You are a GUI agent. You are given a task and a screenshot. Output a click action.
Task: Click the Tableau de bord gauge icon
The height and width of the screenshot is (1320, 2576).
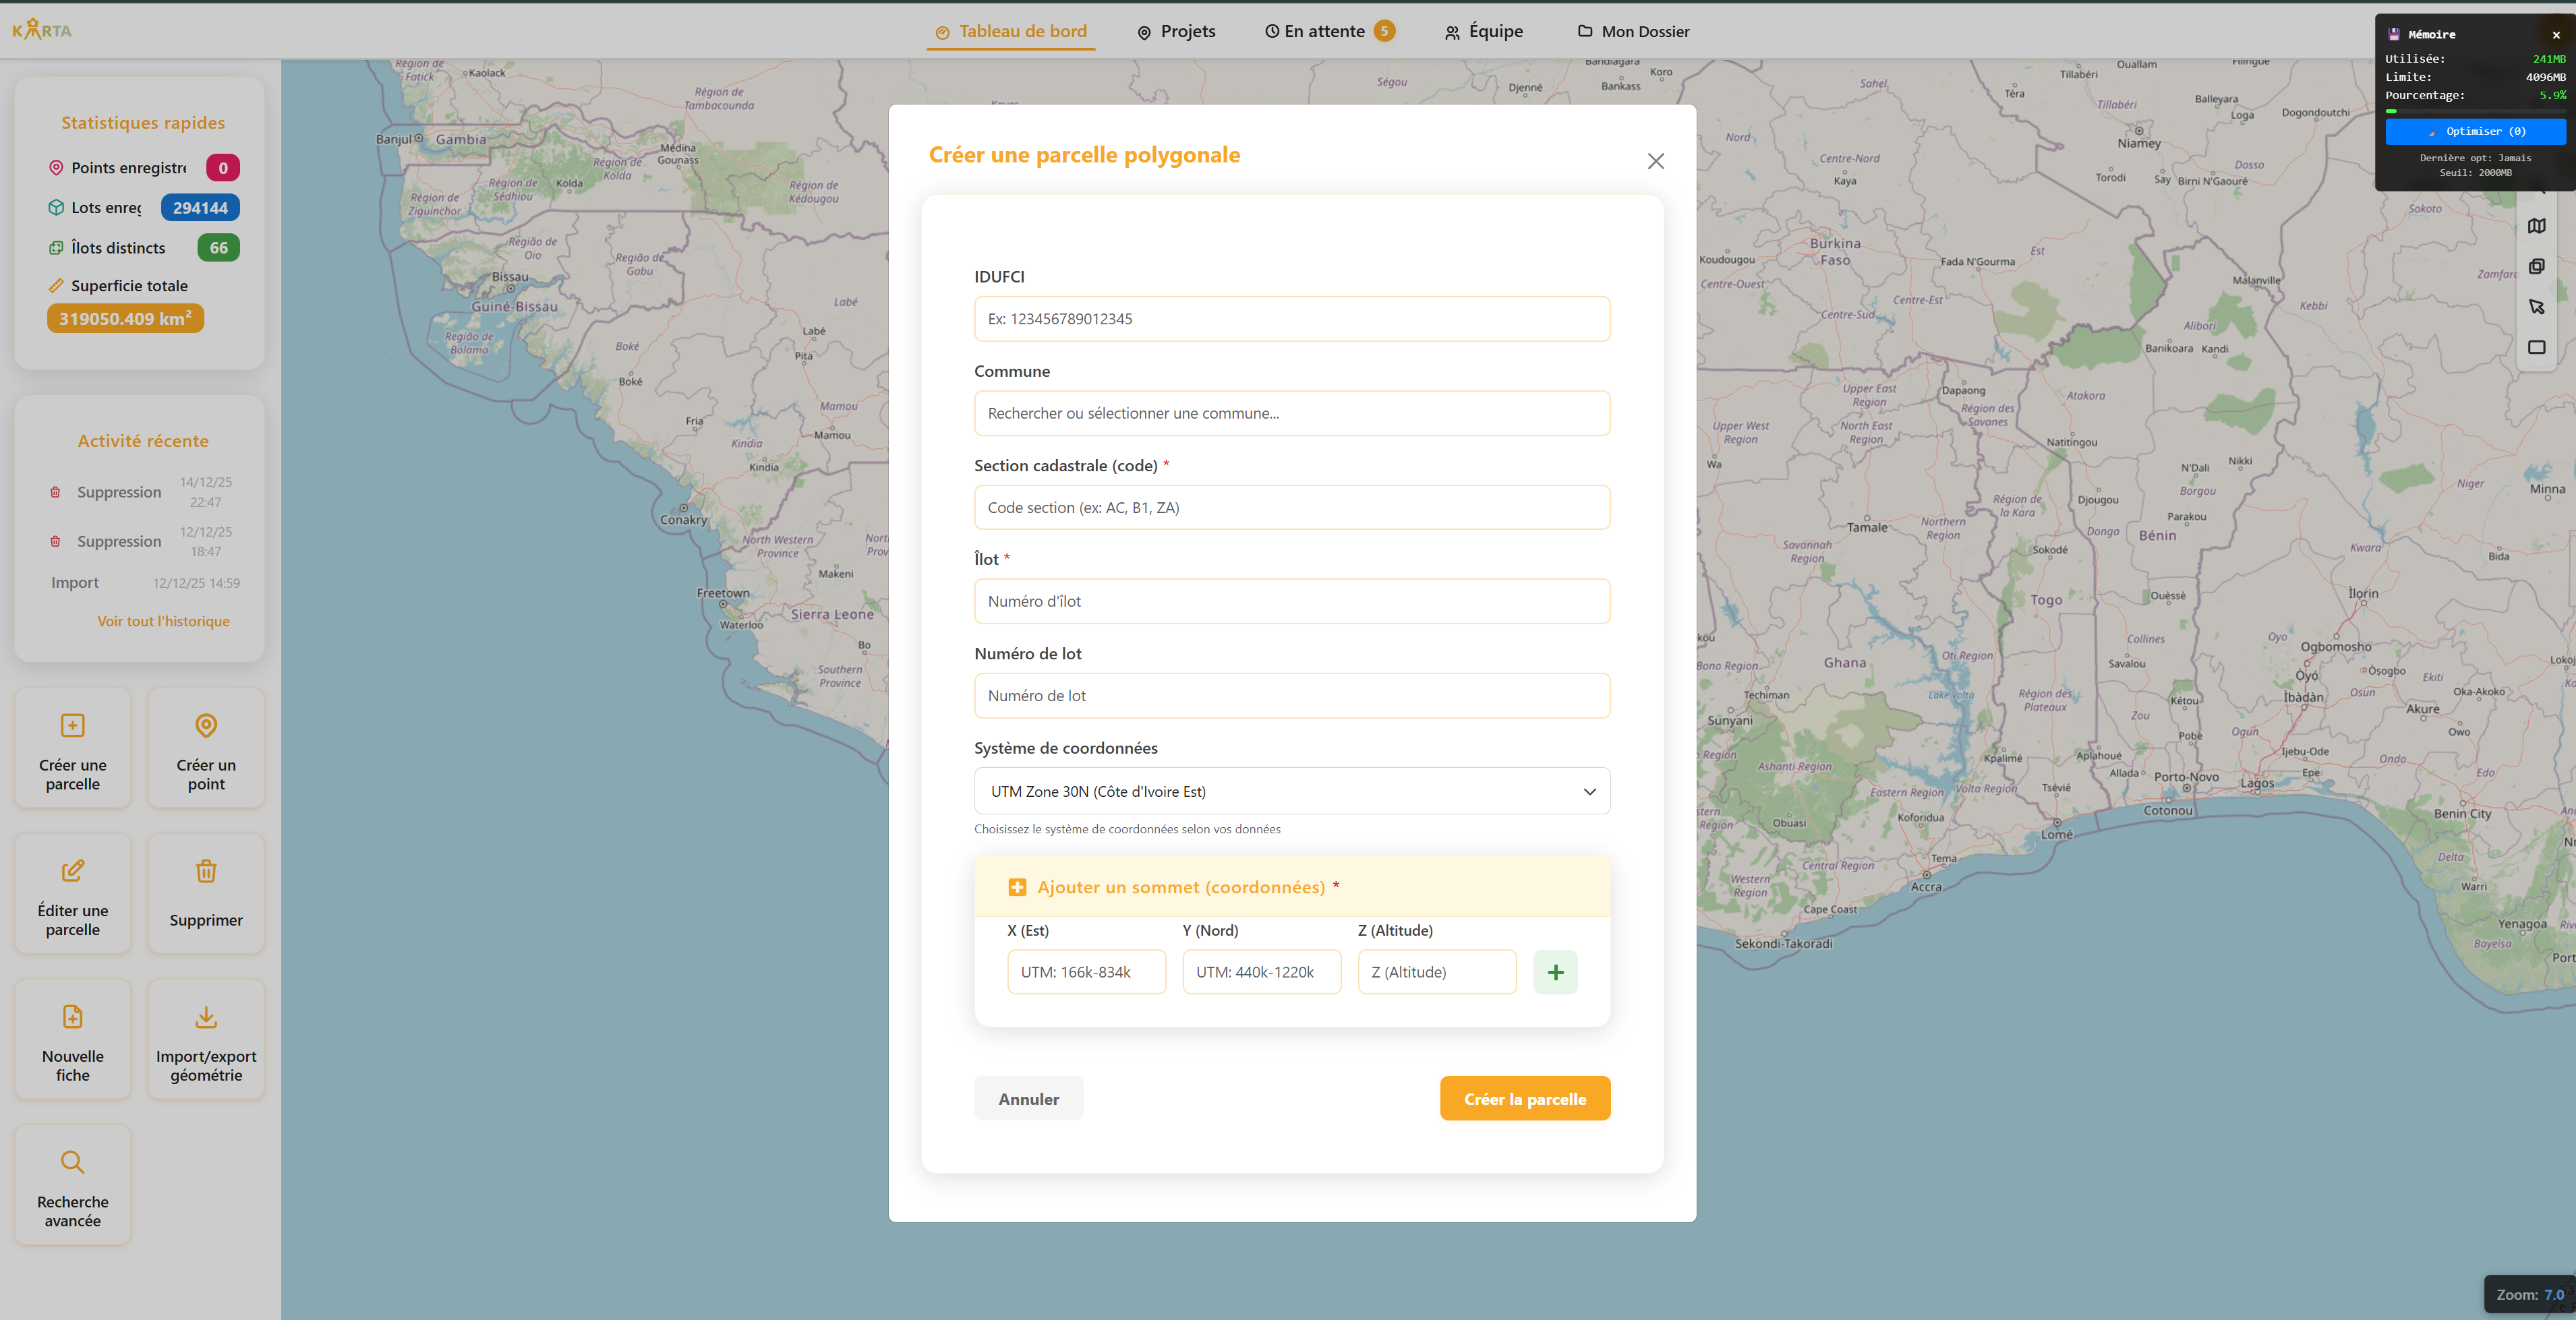tap(942, 32)
